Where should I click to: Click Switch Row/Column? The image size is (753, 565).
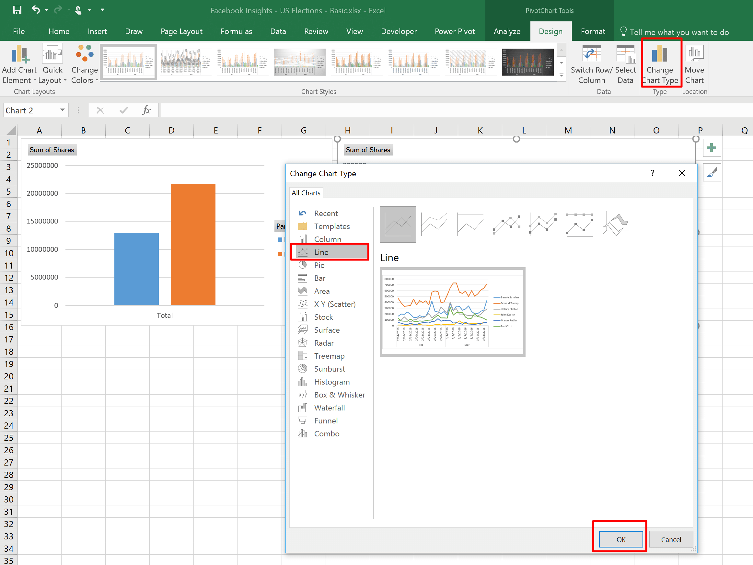click(592, 64)
